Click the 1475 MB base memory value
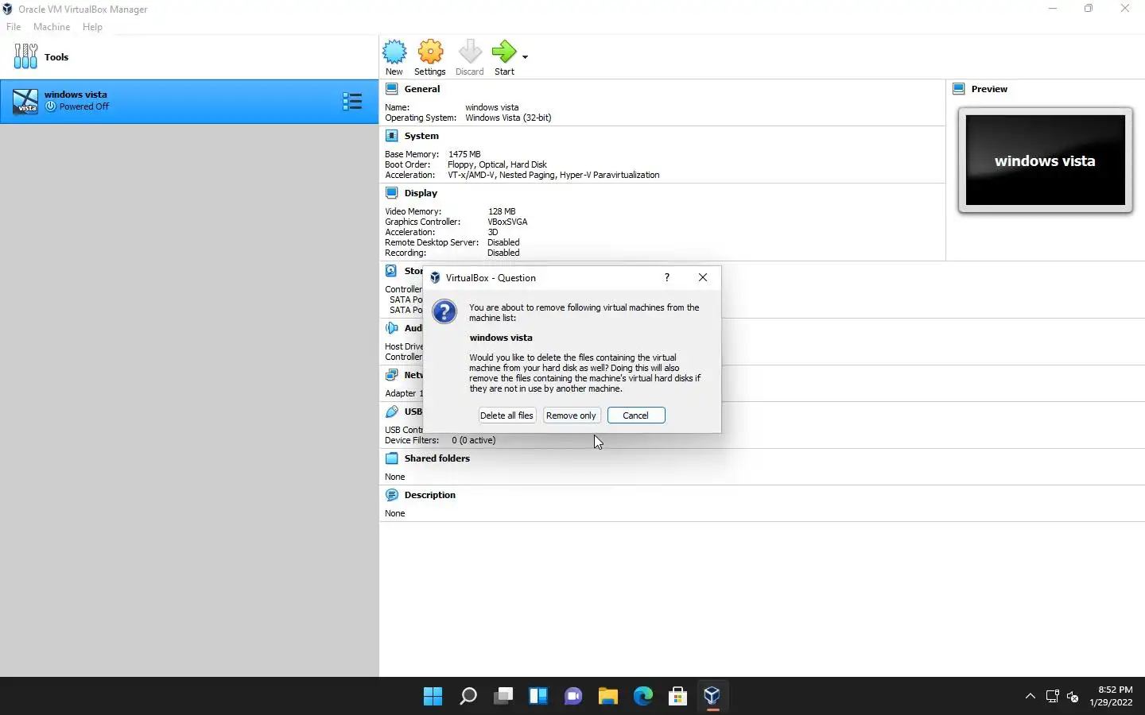1145x715 pixels. pos(464,154)
